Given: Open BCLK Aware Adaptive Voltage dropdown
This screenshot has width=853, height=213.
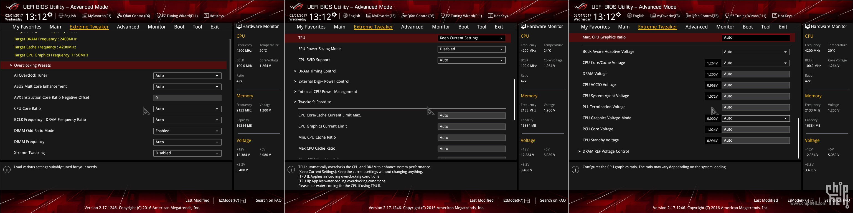Looking at the screenshot, I should click(x=756, y=52).
